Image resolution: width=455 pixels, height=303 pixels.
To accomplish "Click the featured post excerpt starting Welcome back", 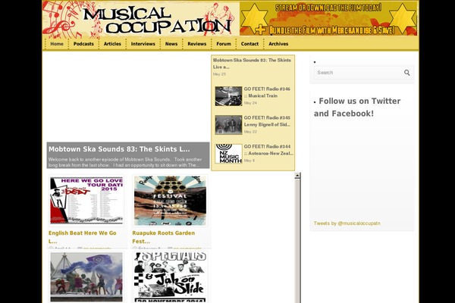I will (125, 162).
